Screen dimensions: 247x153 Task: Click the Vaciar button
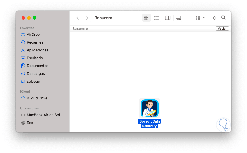click(x=222, y=28)
